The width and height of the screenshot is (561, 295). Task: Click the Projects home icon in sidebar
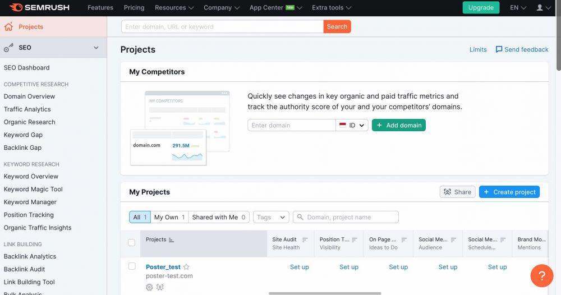(x=8, y=26)
